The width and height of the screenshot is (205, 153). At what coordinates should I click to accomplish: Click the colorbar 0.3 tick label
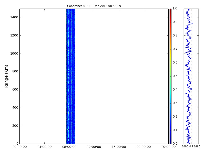(175, 103)
